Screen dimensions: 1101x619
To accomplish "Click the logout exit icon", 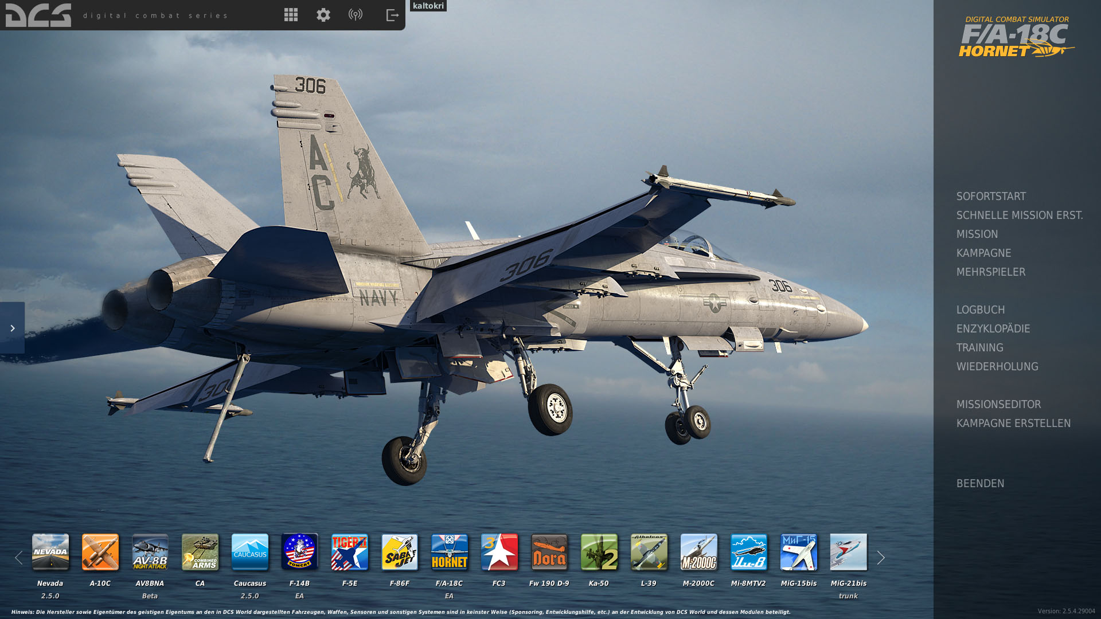I will 392,15.
